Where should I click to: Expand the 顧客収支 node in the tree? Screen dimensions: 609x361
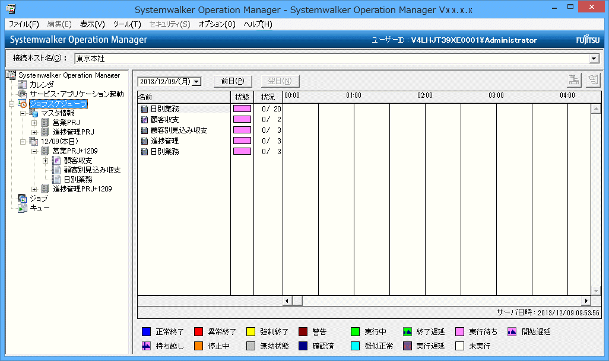(46, 161)
